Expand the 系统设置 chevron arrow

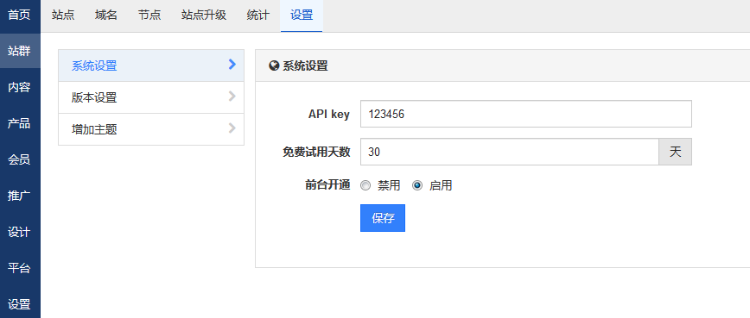pyautogui.click(x=232, y=65)
